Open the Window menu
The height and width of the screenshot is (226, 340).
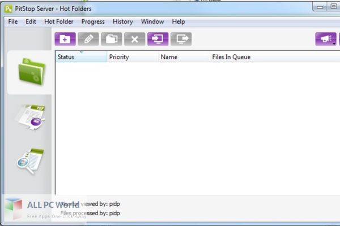pyautogui.click(x=152, y=21)
